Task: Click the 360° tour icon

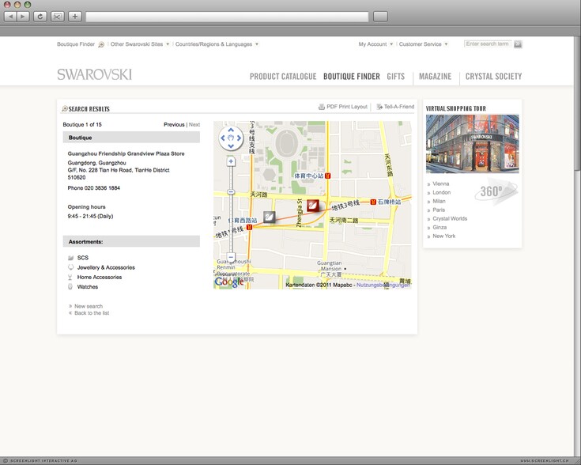Action: point(496,191)
